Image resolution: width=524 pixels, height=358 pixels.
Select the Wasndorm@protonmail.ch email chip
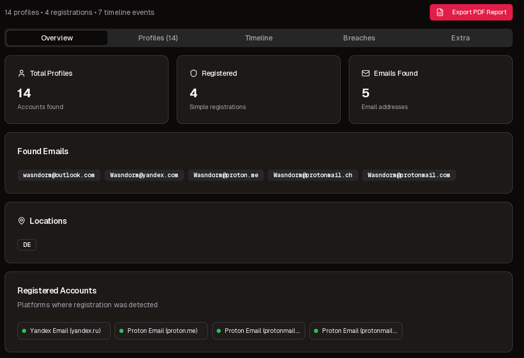pos(312,175)
